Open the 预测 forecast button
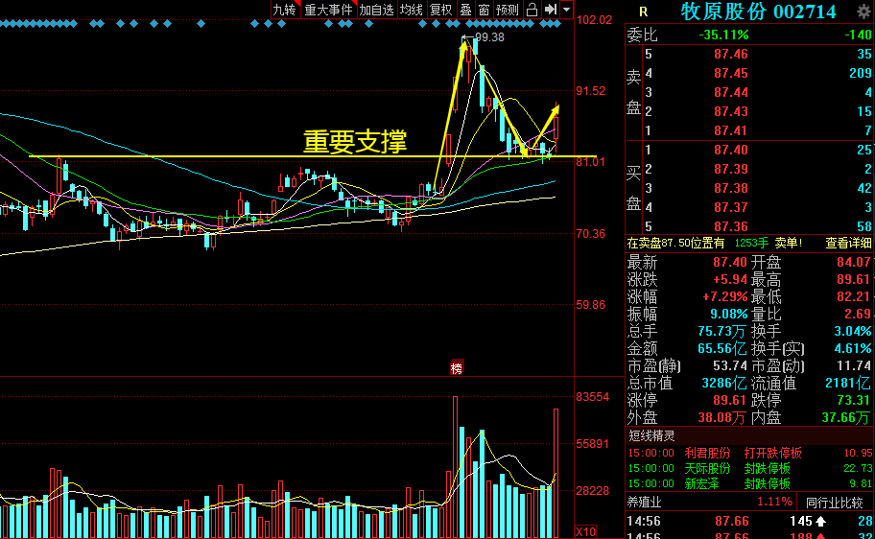 508,10
